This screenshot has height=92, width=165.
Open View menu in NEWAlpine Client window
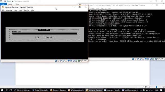[x=92, y=8]
